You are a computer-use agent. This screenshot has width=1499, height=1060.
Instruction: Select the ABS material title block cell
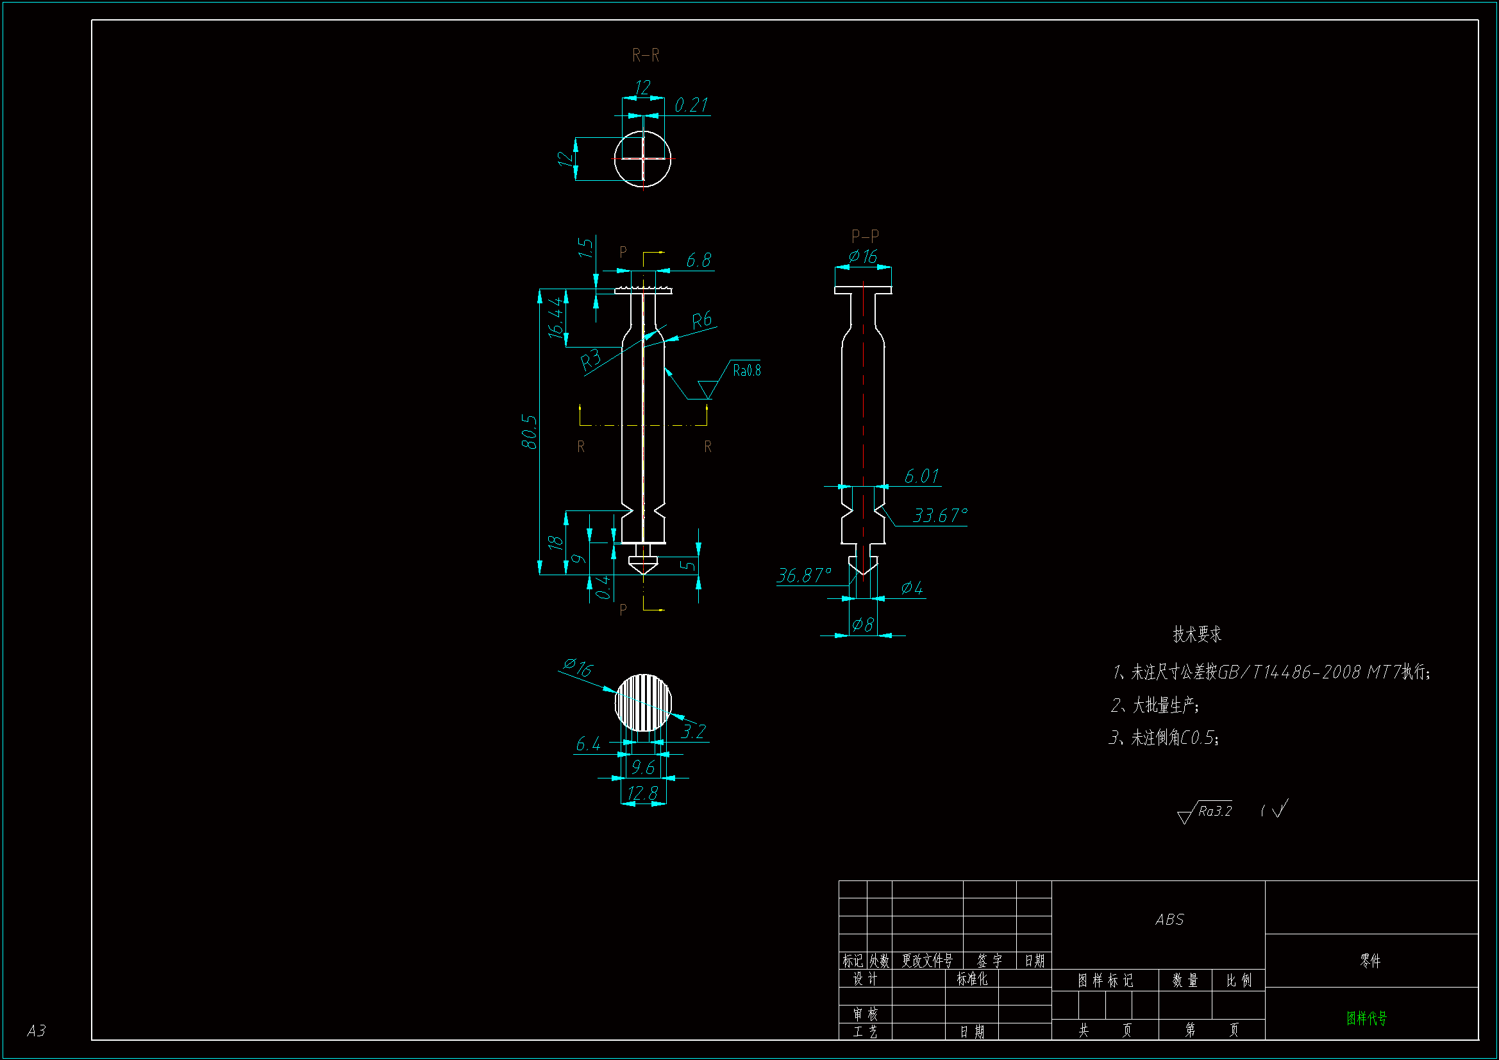(1169, 920)
